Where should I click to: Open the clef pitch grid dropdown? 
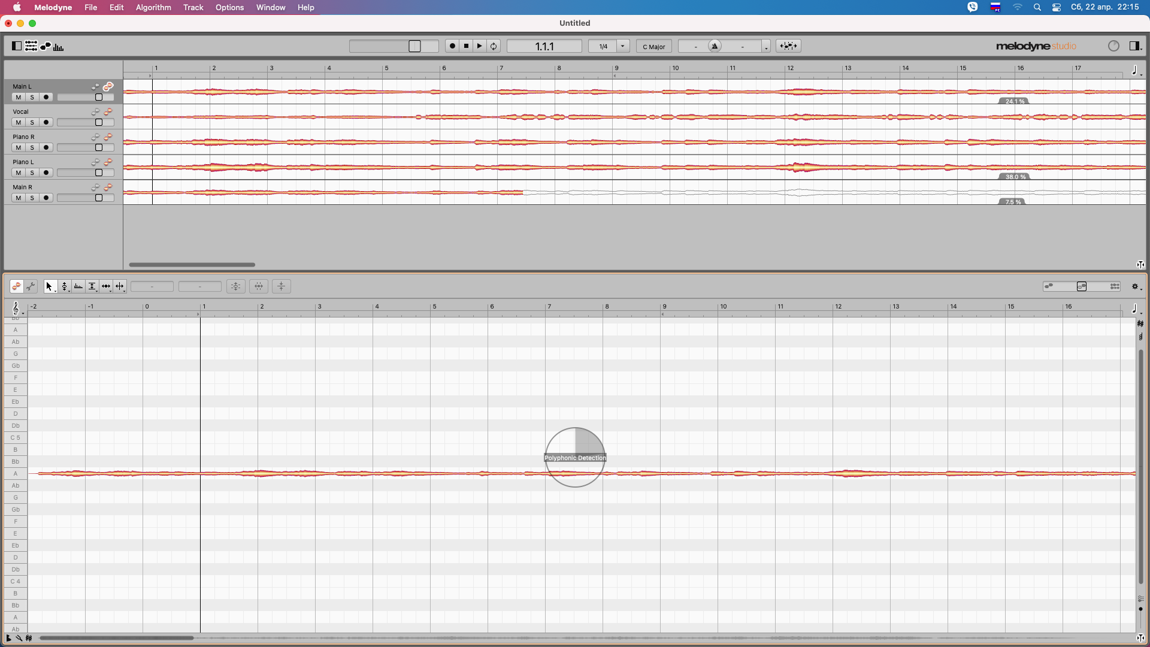click(x=17, y=308)
